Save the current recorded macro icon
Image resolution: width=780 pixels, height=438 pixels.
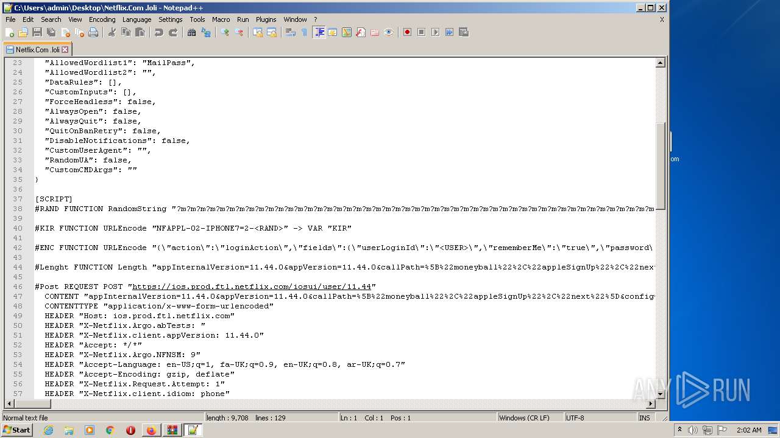(x=464, y=32)
